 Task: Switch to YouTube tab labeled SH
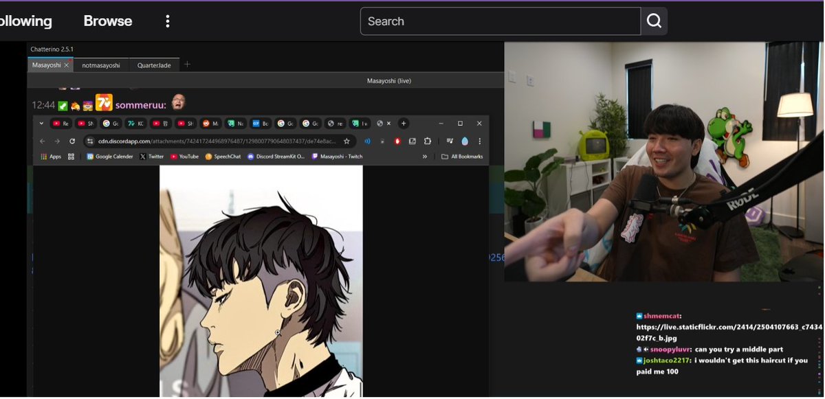point(185,124)
